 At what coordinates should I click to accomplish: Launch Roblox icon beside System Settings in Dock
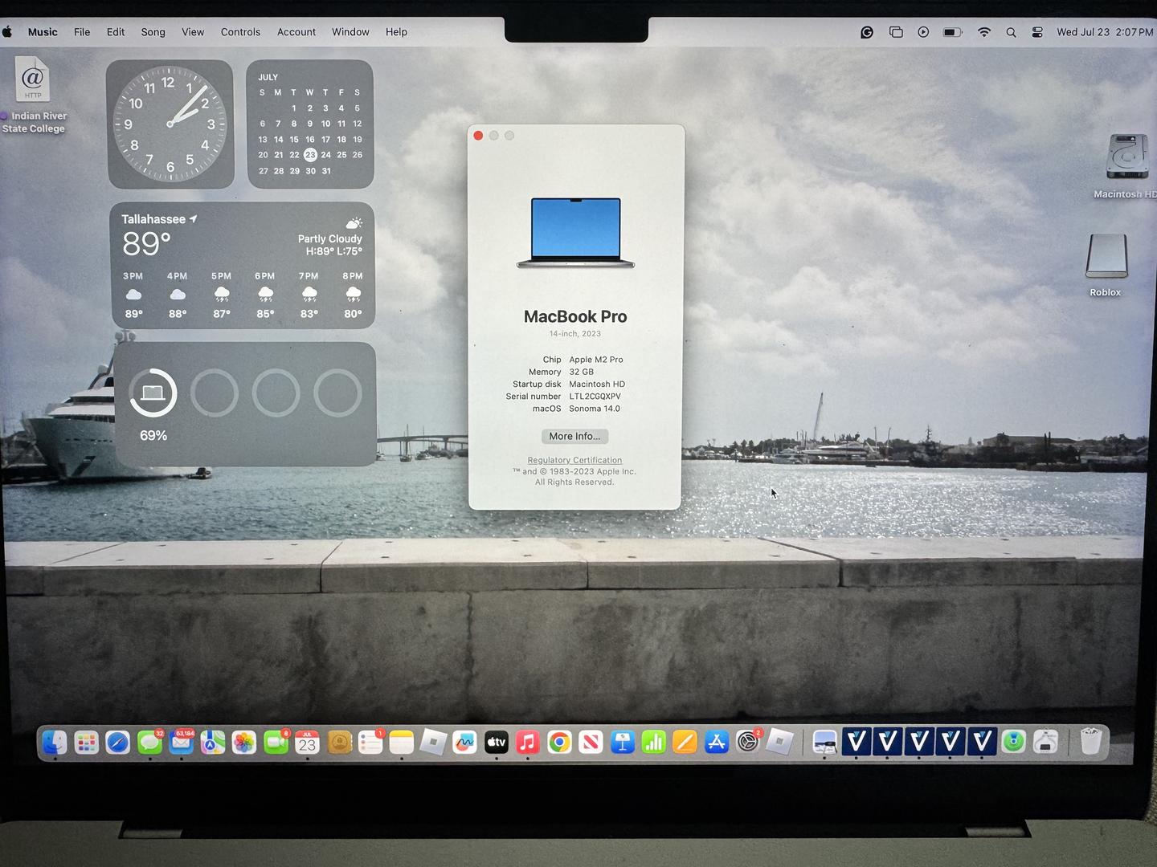(779, 743)
